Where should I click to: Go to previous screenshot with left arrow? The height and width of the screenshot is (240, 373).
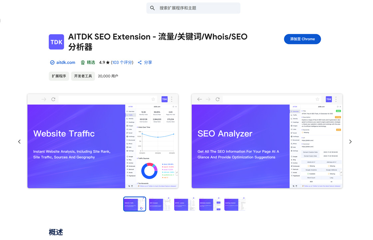(x=20, y=142)
